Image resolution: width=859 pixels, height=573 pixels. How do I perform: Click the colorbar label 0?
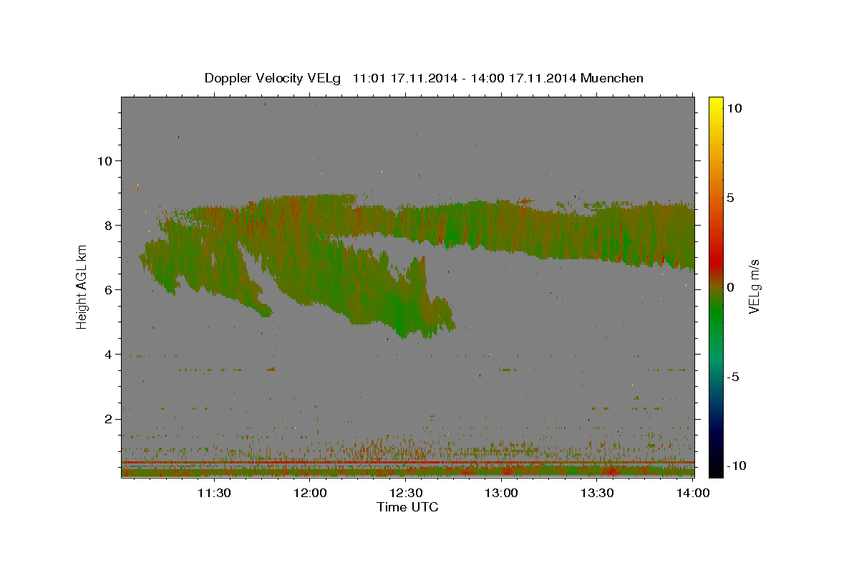click(x=730, y=287)
